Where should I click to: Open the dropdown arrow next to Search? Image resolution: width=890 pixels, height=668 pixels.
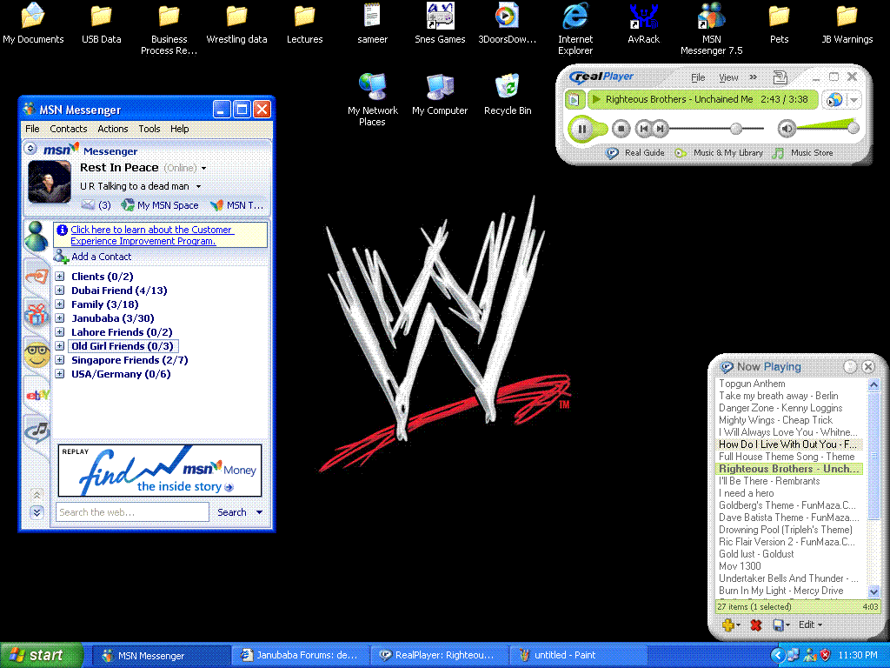click(x=259, y=512)
